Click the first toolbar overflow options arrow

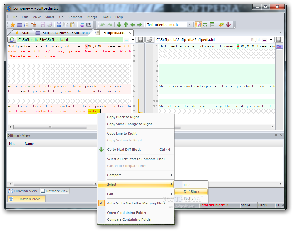tap(95, 26)
